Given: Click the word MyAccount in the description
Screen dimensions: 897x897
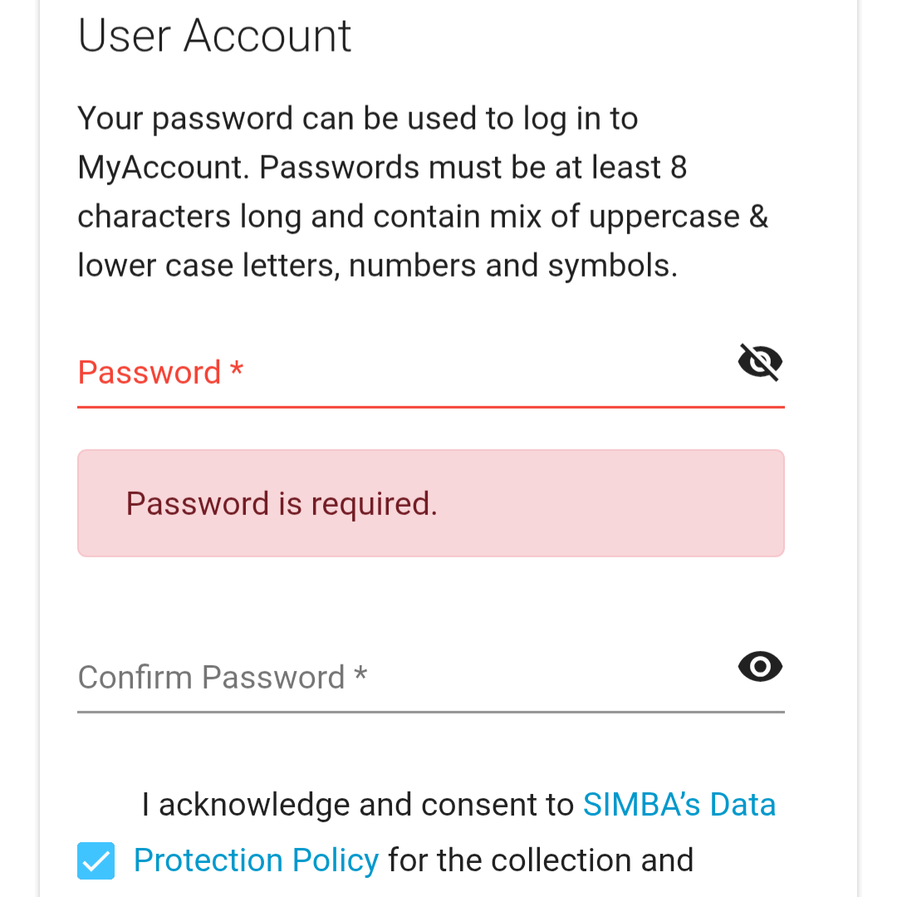Looking at the screenshot, I should (162, 168).
